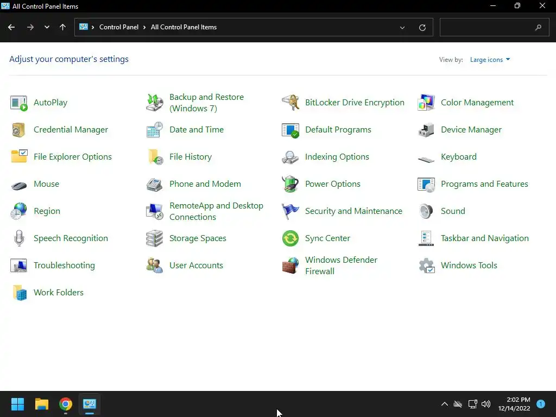Go back with the Back arrow
The width and height of the screenshot is (556, 417).
(11, 27)
